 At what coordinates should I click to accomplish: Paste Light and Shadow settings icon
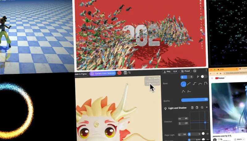197,107
